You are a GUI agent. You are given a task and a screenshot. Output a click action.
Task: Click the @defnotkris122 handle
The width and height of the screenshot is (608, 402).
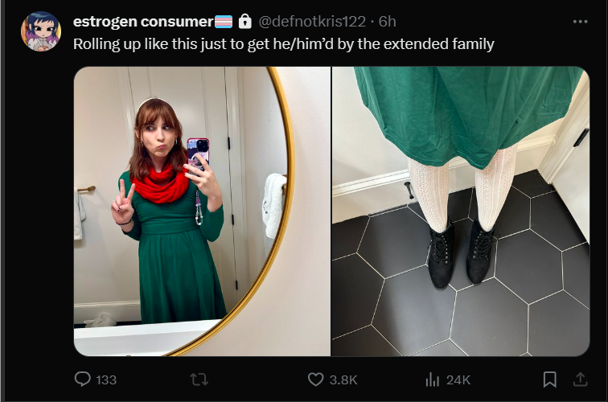pyautogui.click(x=312, y=22)
